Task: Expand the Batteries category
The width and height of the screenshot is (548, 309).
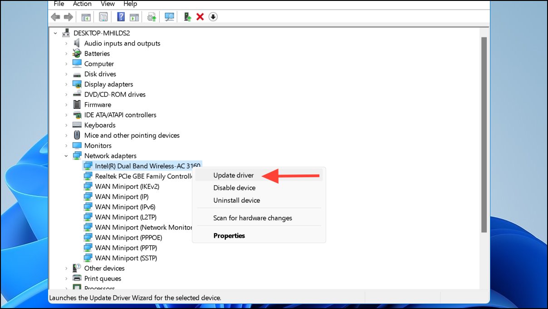Action: 66,54
